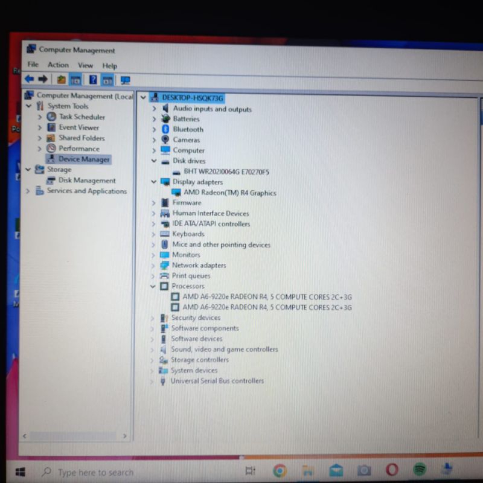
Task: Expand the Event Viewer node
Action: click(x=39, y=127)
